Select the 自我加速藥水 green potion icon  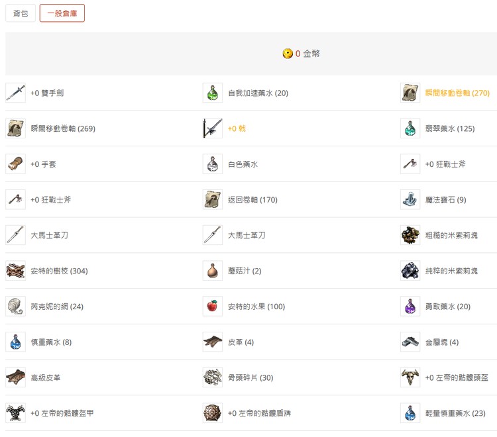point(213,93)
